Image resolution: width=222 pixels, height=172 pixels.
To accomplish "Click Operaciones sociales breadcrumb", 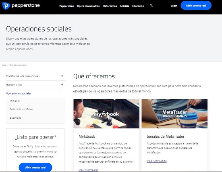I will point(18,65).
